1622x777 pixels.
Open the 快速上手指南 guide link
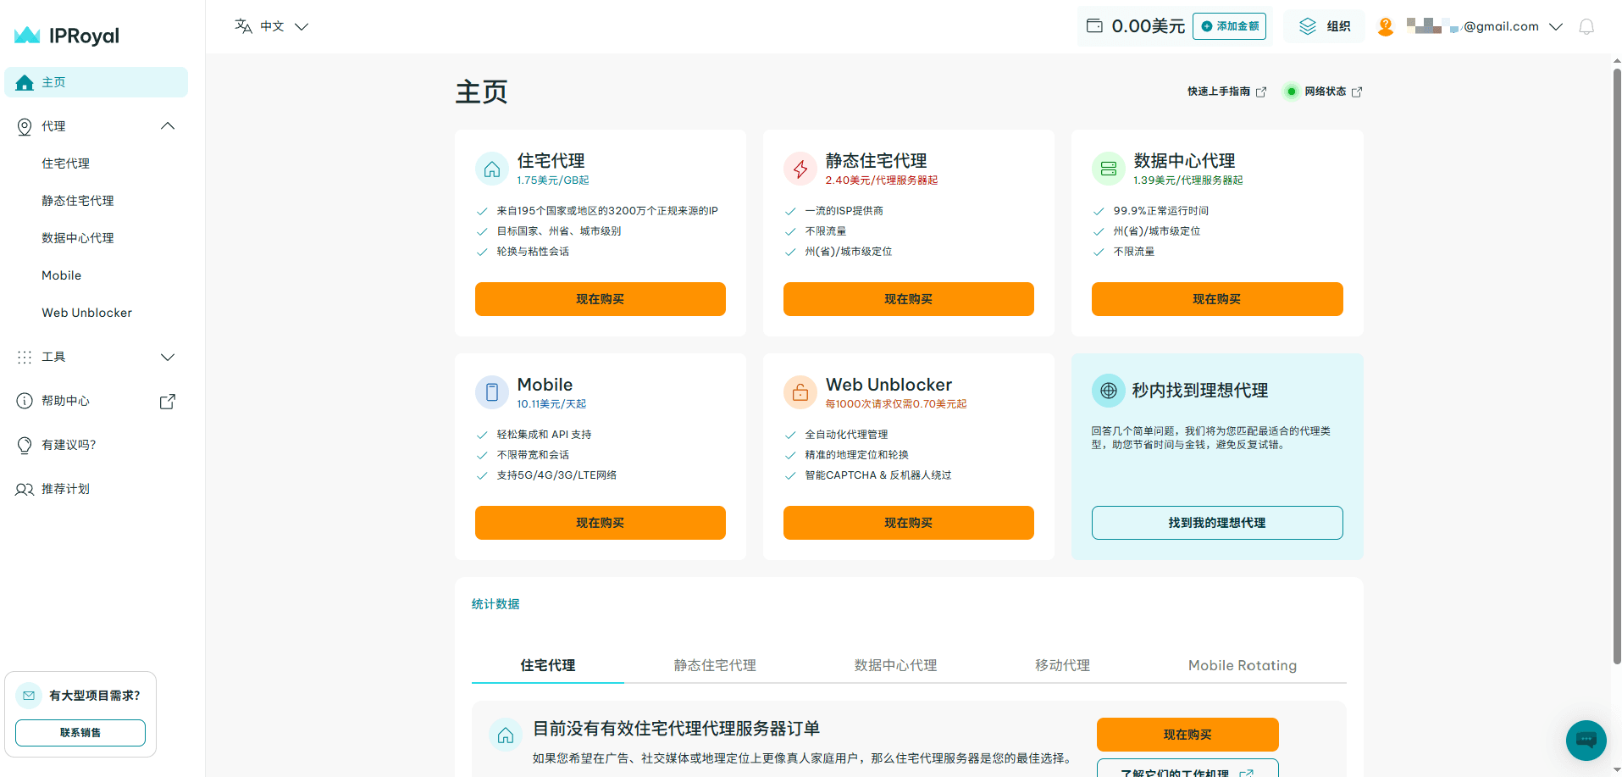click(1221, 92)
